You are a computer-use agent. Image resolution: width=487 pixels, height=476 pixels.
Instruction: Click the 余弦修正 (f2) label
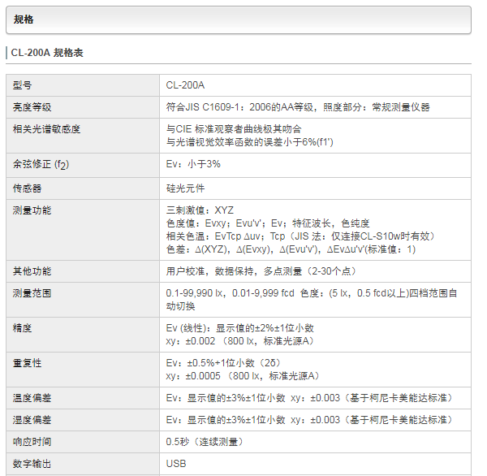point(41,164)
